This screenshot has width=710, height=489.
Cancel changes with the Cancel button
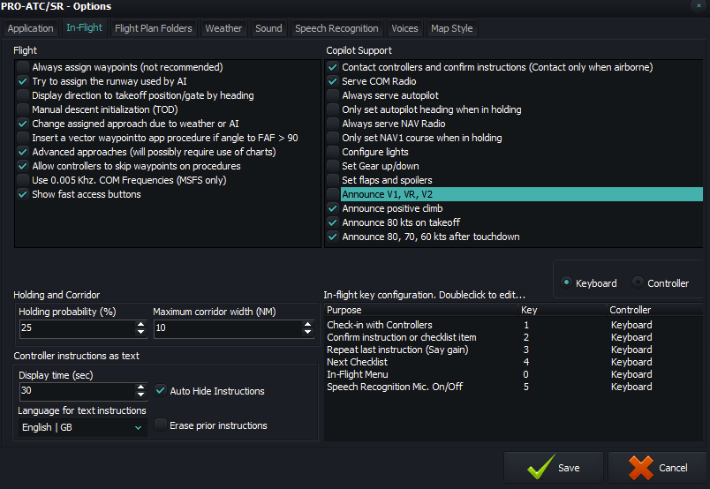point(658,467)
